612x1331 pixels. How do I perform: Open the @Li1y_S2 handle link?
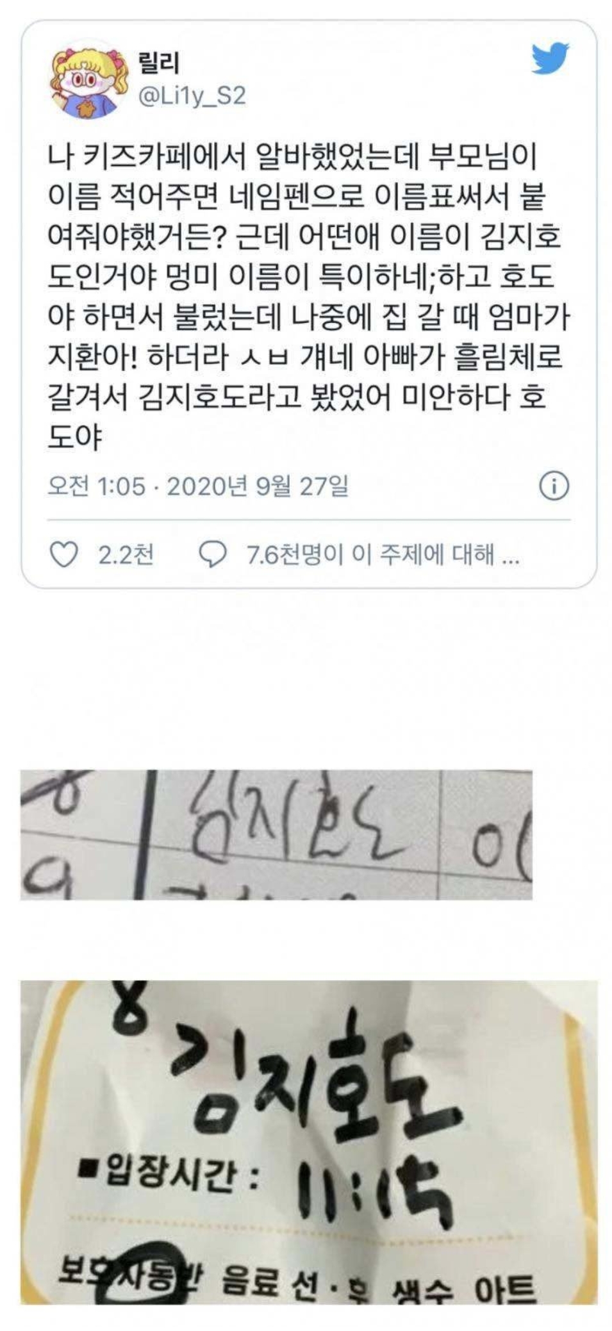point(191,96)
